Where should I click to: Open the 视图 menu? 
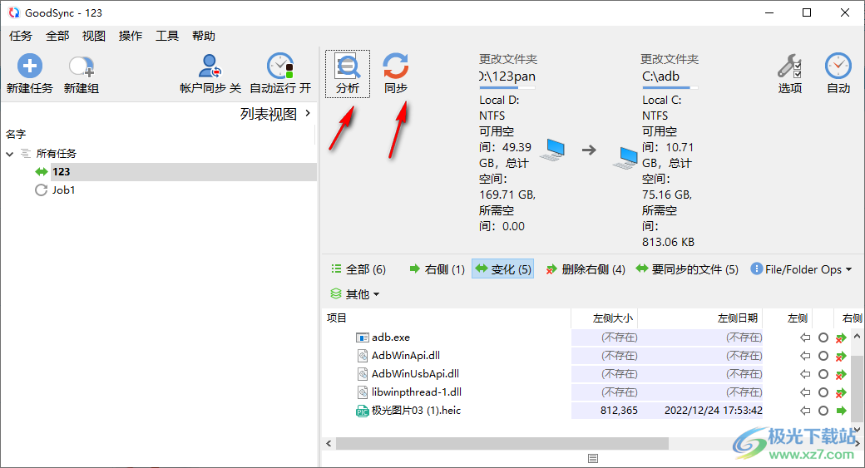[x=94, y=36]
